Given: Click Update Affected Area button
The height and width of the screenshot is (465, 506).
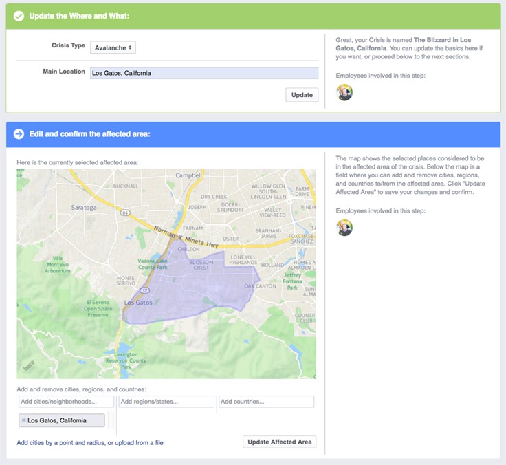Looking at the screenshot, I should tap(279, 442).
